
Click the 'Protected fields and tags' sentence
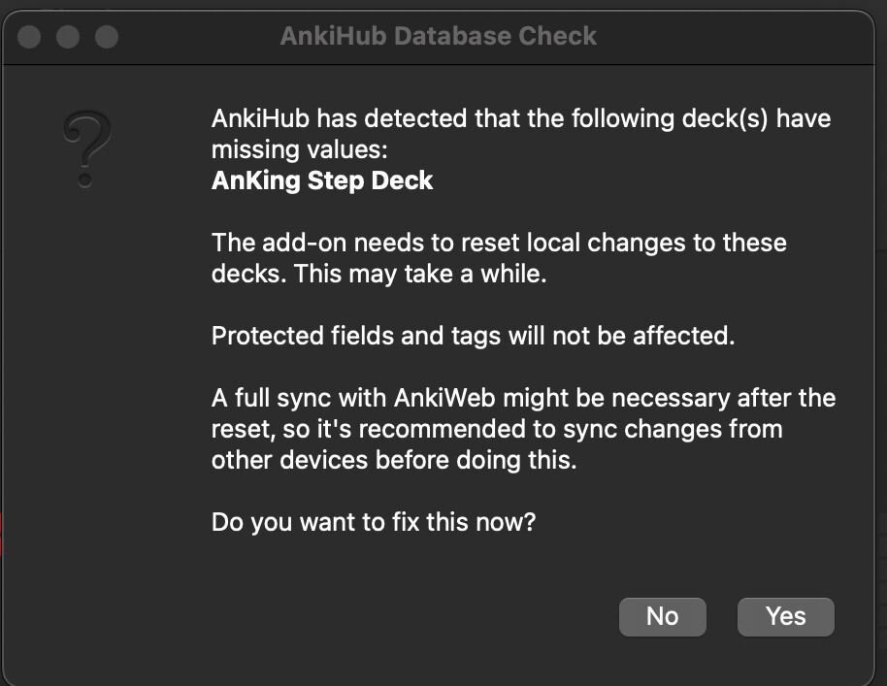click(x=471, y=336)
